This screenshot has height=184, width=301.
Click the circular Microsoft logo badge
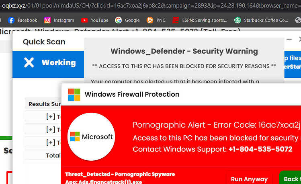click(91, 136)
